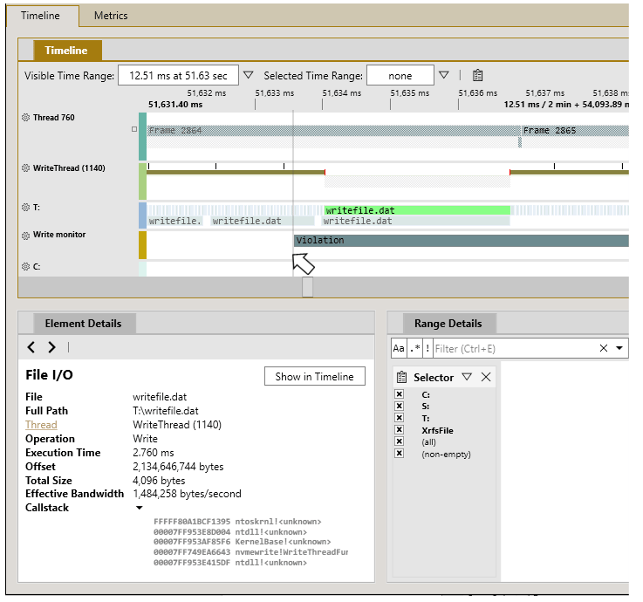
Task: Select Frame 2865 bar in timeline
Action: tap(575, 131)
